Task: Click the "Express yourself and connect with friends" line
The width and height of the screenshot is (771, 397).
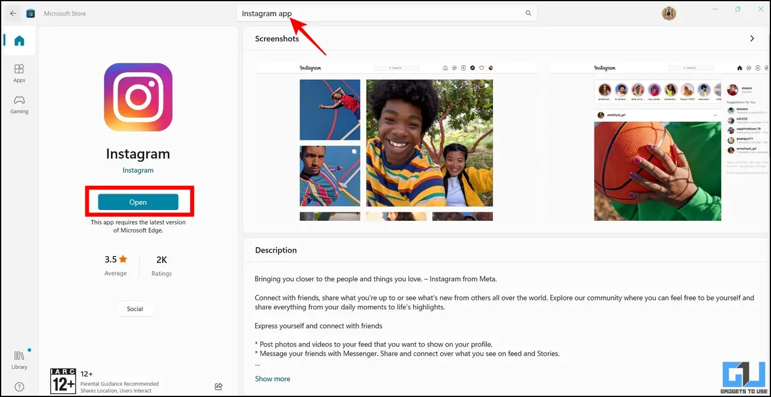Action: coord(318,326)
